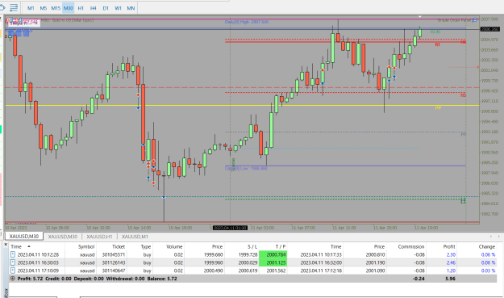Viewport: 504px width, 298px height.
Task: Click the total profit 5.96
Action: [450, 279]
